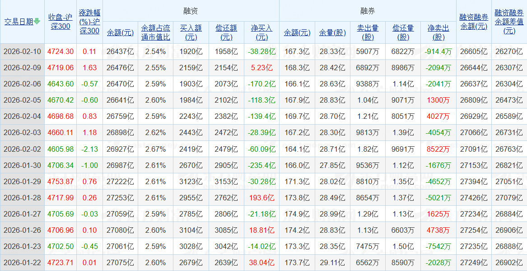The width and height of the screenshot is (527, 271).
Task: Select the date cell 2026-02-04
Action: tap(22, 117)
